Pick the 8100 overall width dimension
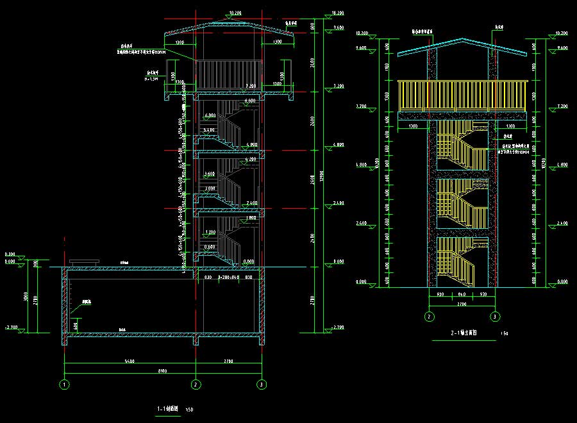This screenshot has width=577, height=423. 162,371
